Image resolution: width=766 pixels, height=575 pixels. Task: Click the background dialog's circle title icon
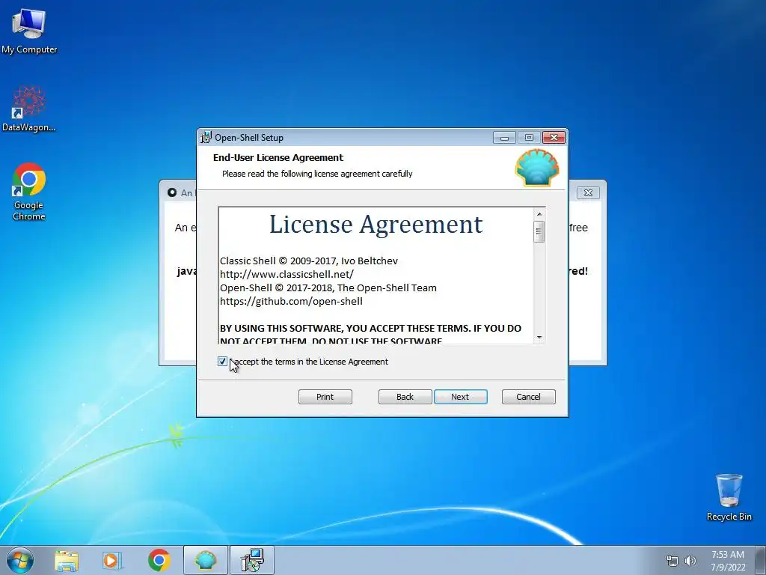[x=172, y=192]
